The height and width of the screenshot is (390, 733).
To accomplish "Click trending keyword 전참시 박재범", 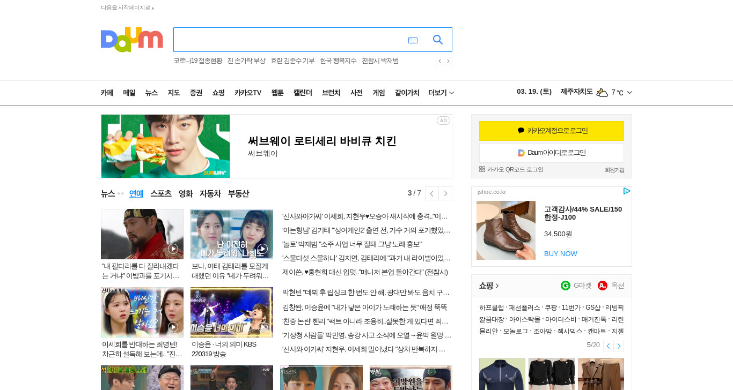I will (380, 61).
